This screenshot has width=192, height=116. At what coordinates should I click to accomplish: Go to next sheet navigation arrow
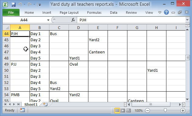tap(14, 104)
